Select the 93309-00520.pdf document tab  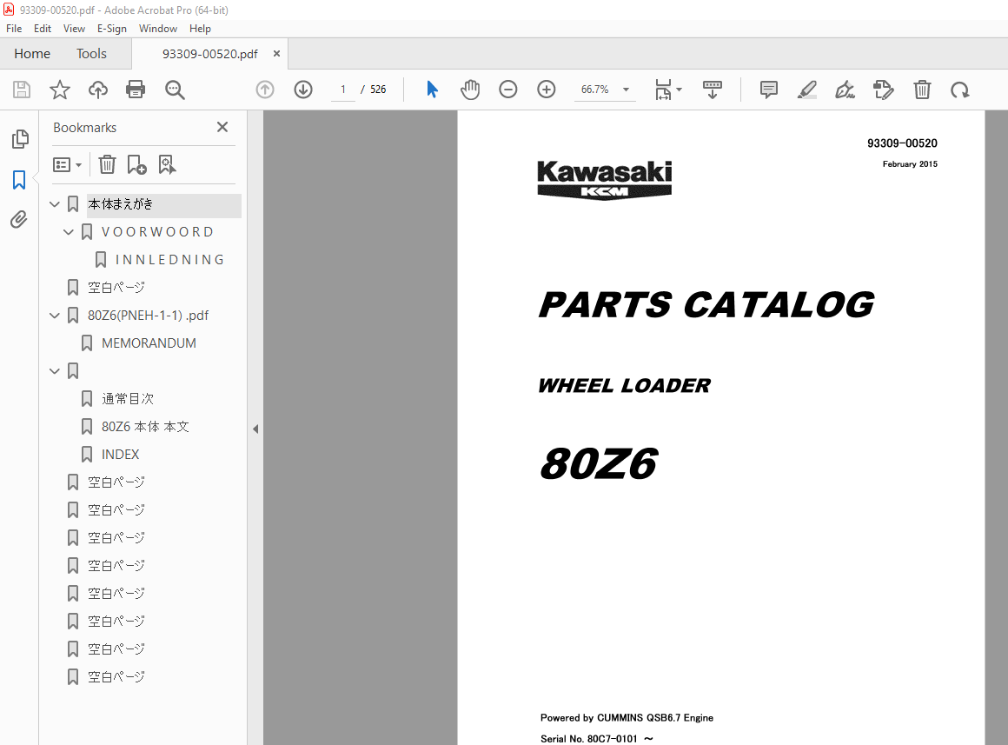(x=209, y=54)
